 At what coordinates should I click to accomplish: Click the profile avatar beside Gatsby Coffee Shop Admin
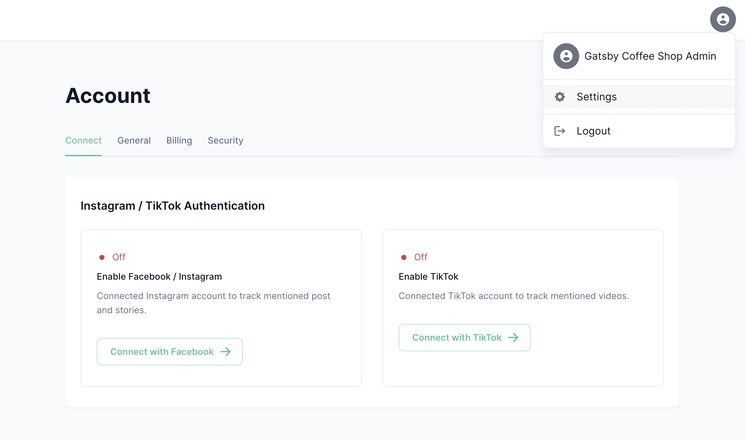[x=566, y=56]
